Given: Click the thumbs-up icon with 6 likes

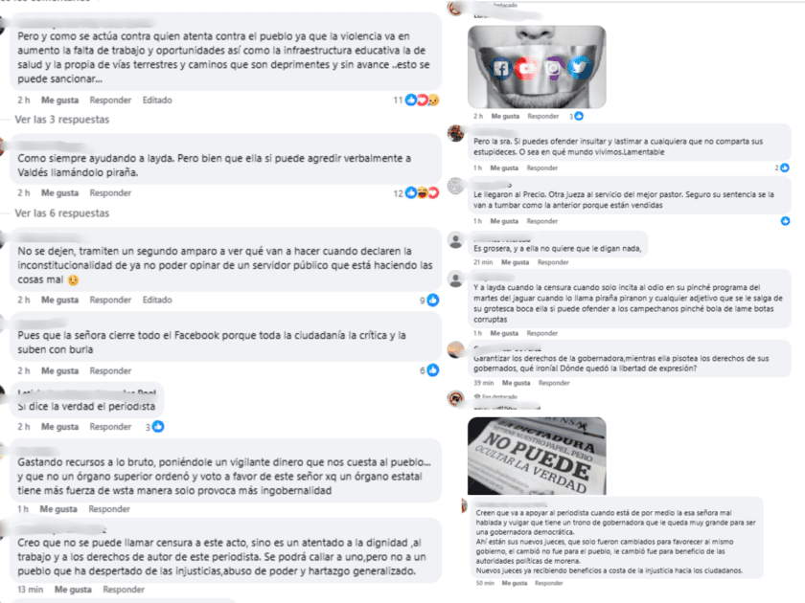Looking at the screenshot, I should (433, 370).
